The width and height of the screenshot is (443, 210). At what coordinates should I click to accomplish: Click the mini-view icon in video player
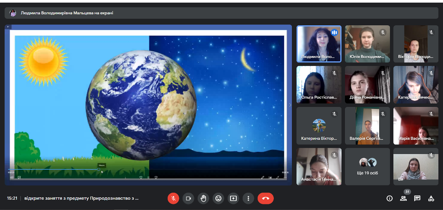pyautogui.click(x=270, y=178)
